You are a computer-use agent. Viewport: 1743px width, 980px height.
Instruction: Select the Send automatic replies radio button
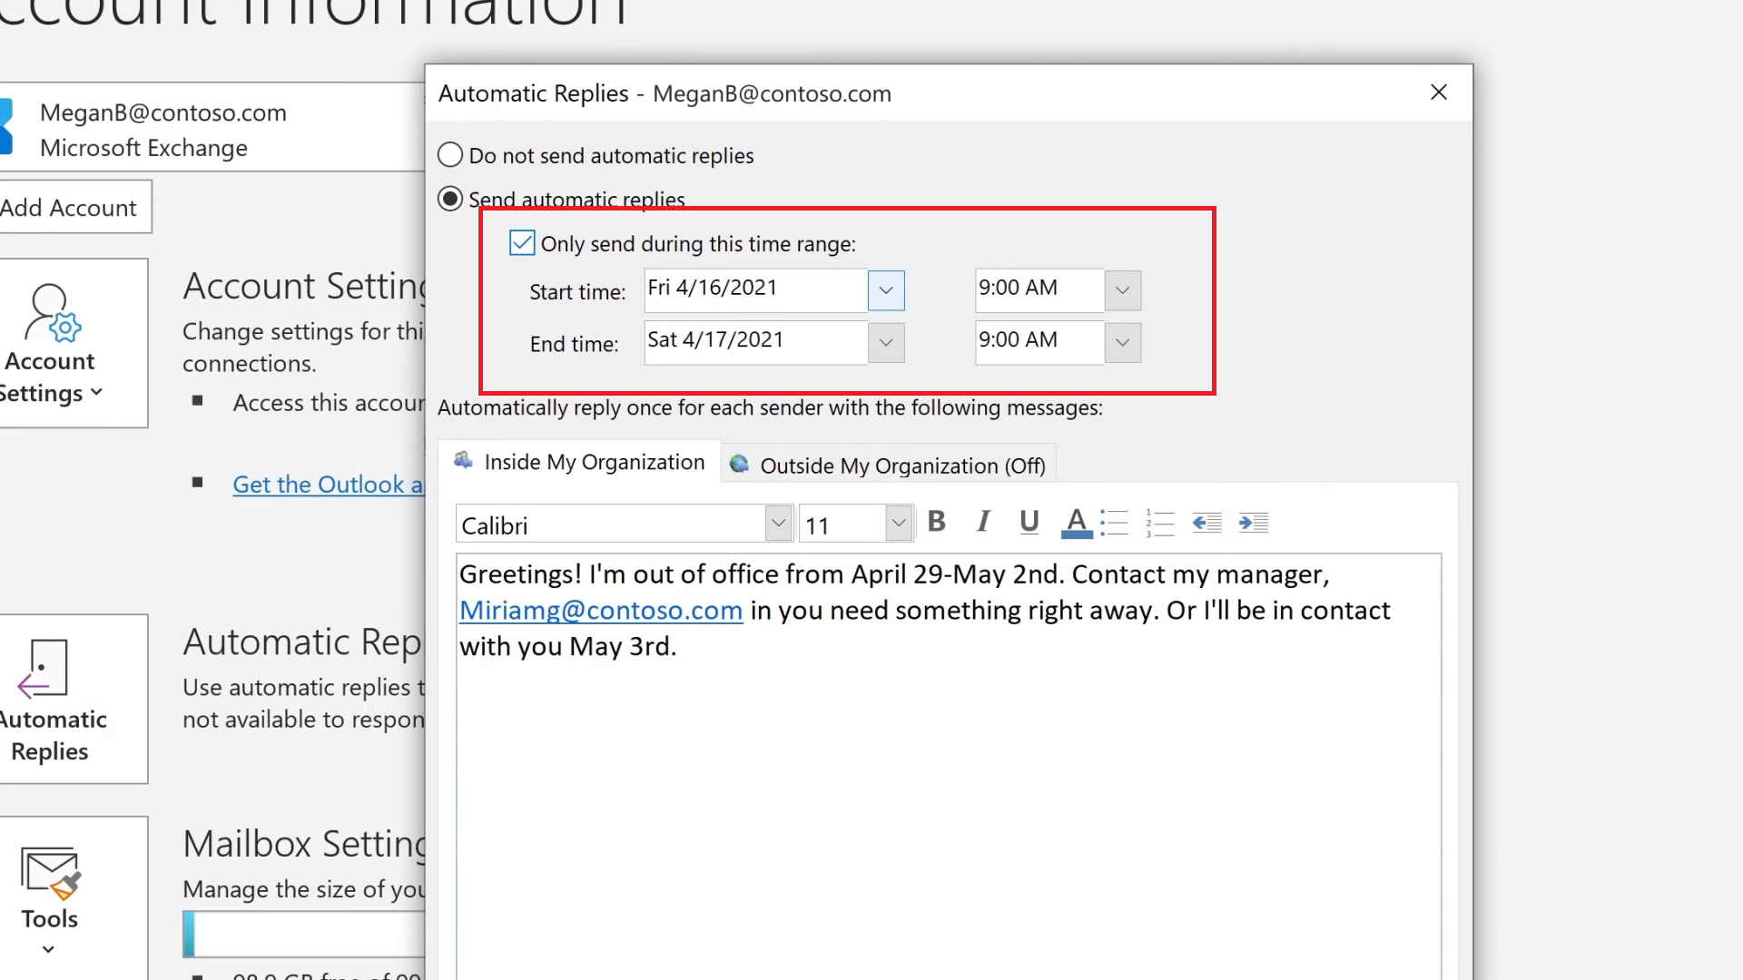[x=450, y=199]
